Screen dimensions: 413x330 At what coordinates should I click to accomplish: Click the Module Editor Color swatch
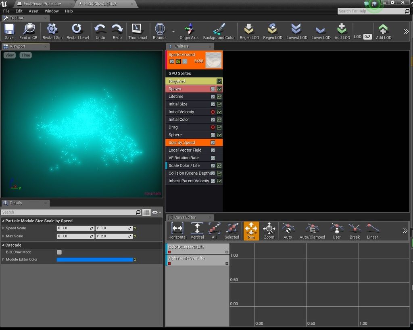[x=95, y=260]
